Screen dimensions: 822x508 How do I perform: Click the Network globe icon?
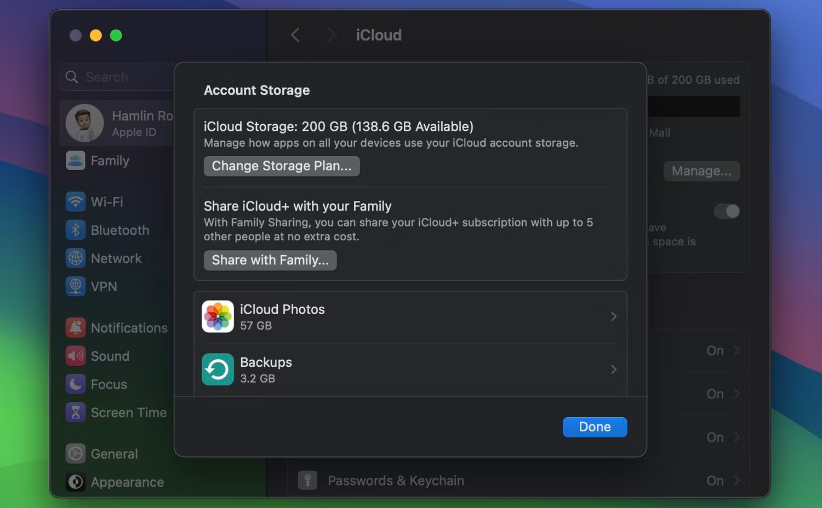(x=75, y=258)
